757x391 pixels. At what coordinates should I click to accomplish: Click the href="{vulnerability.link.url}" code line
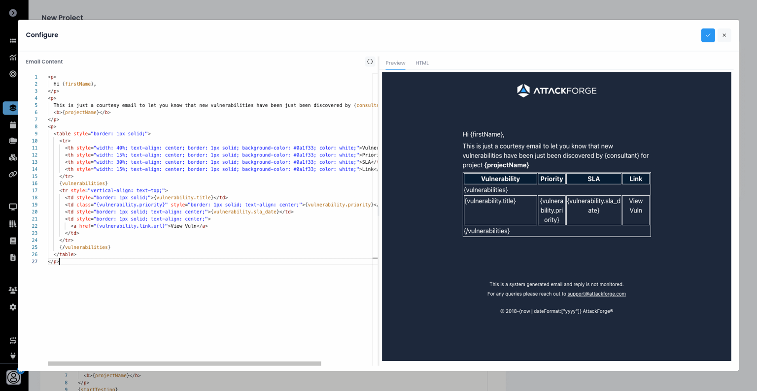(139, 226)
